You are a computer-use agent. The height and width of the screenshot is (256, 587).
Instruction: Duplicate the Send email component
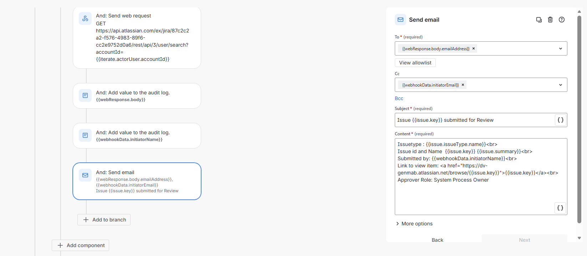pos(539,20)
